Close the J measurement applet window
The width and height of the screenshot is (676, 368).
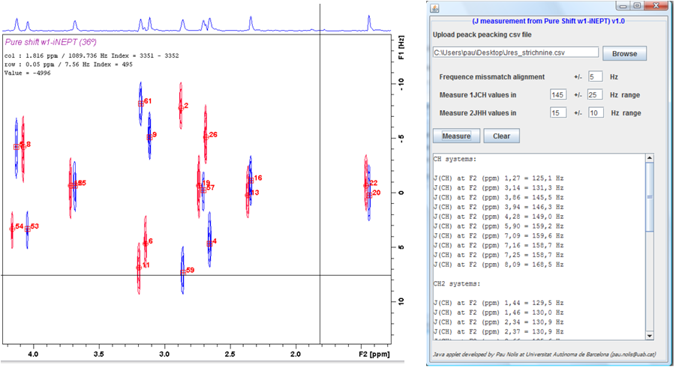[x=656, y=6]
